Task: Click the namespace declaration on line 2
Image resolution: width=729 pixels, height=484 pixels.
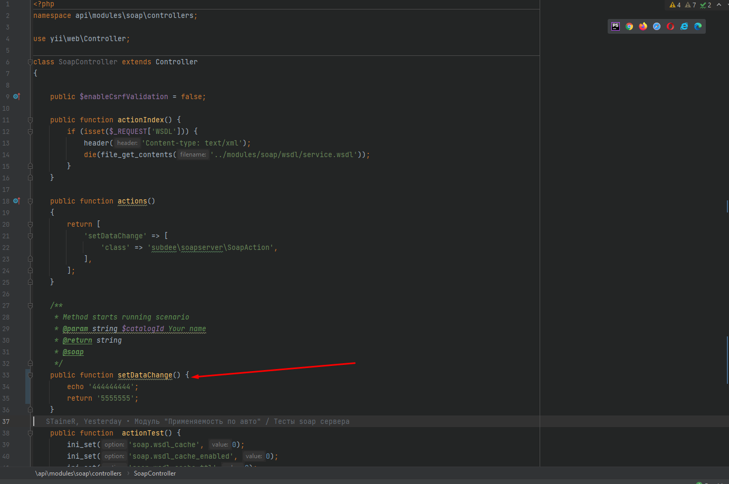Action: click(x=116, y=15)
